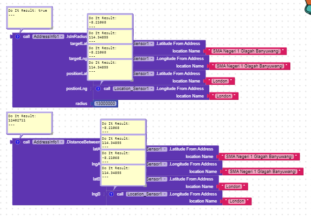Screen dimensions: 311x218
Task: Edit London text for positionLat
Action: click(220, 81)
